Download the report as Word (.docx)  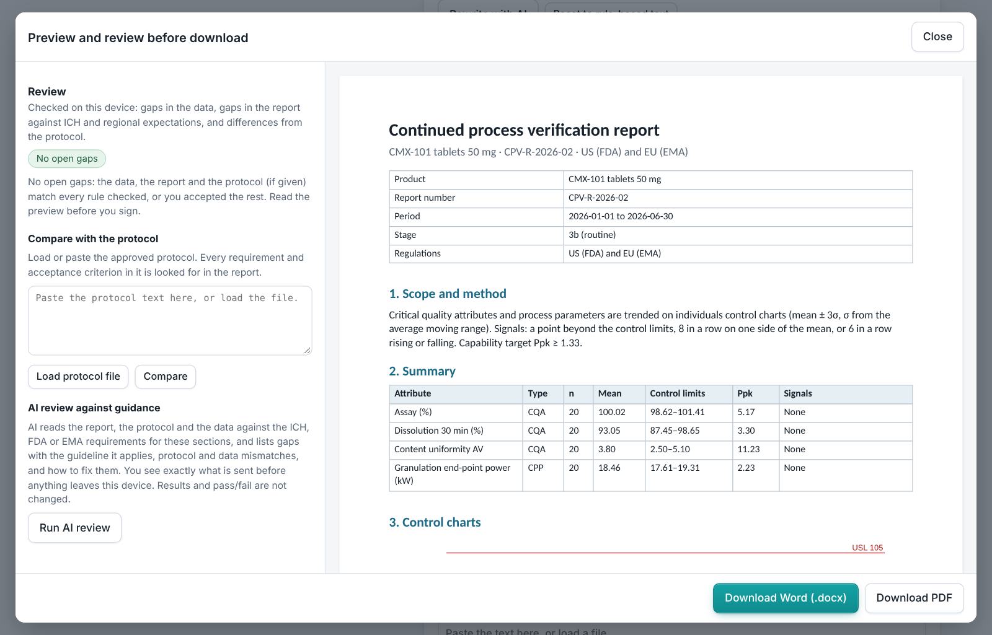pos(786,598)
